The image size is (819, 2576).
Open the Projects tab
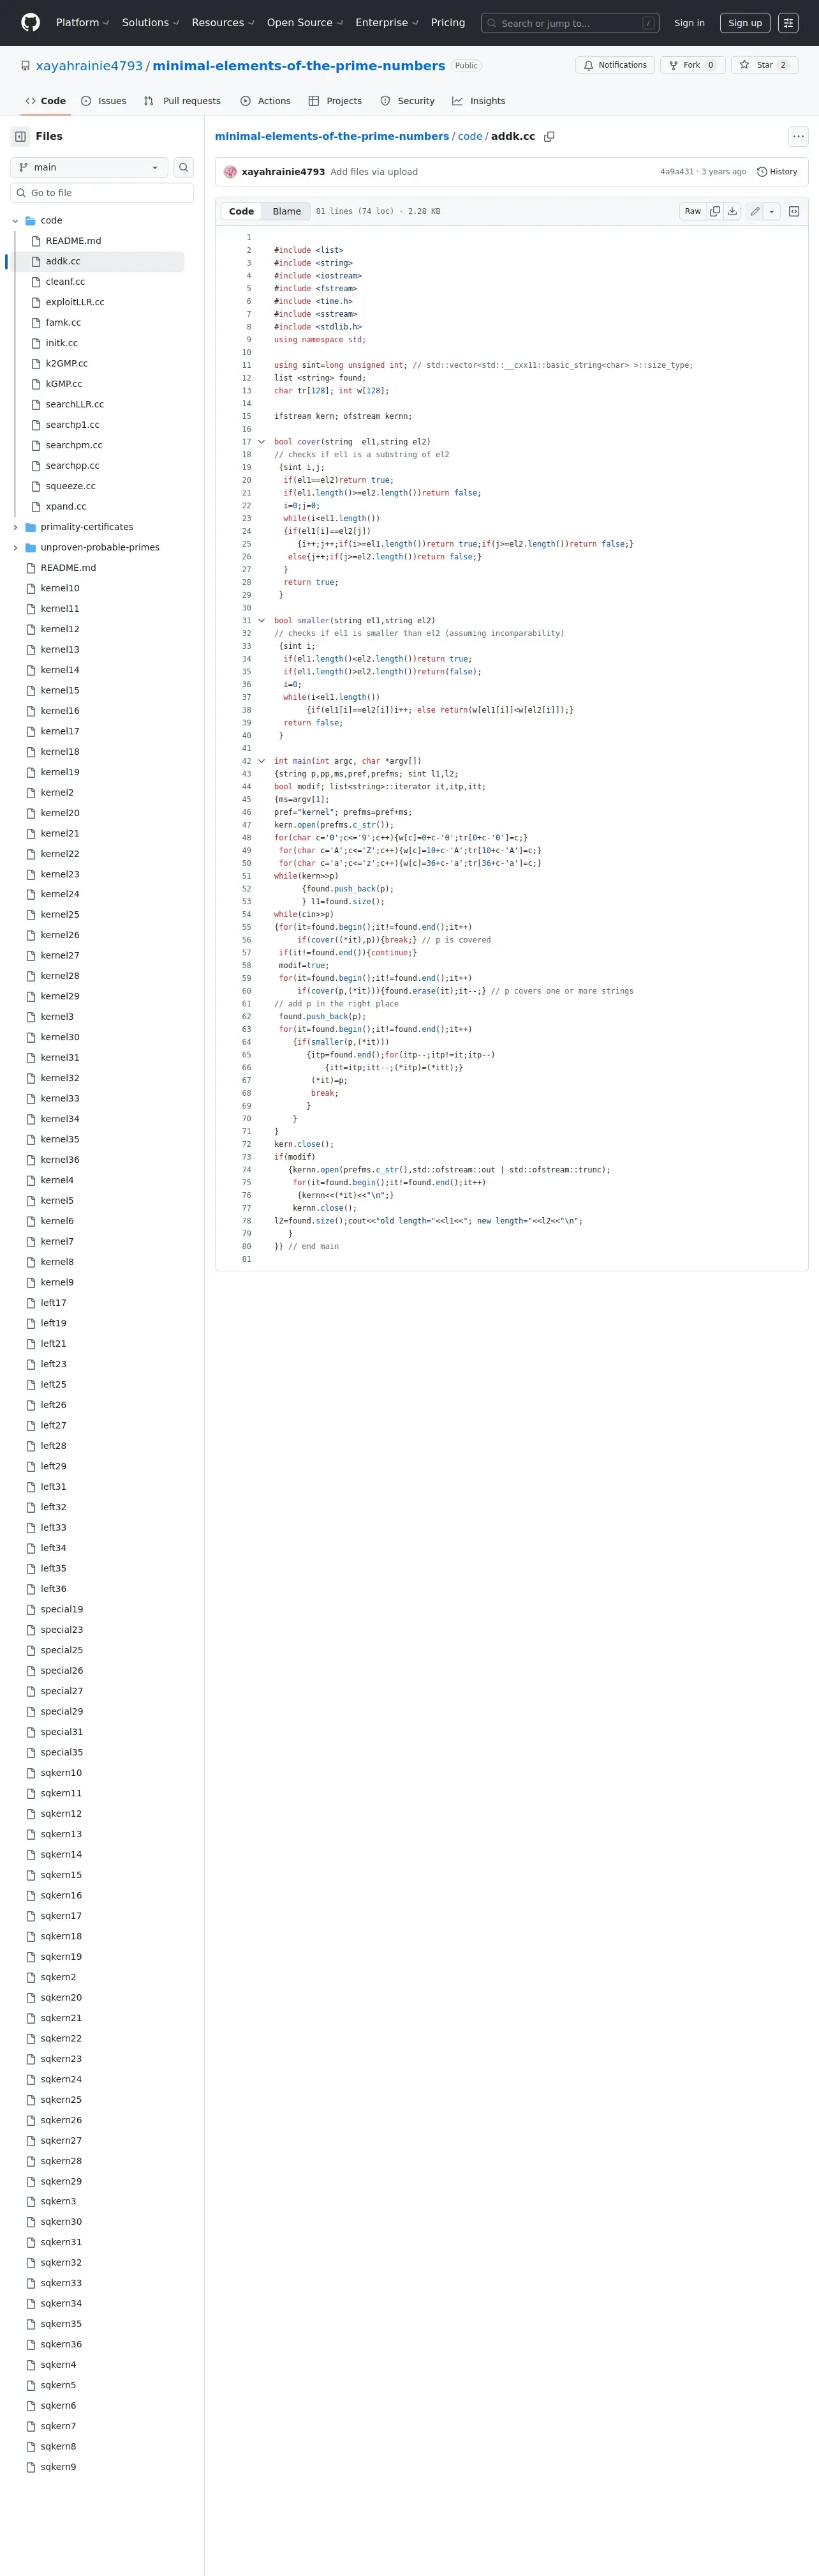tap(335, 101)
